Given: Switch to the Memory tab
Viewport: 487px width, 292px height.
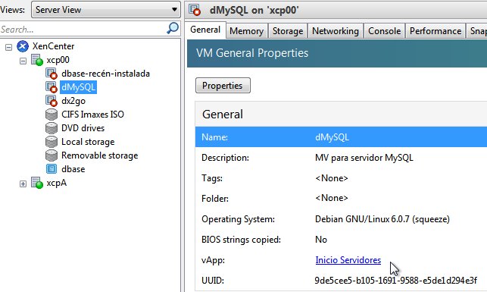Looking at the screenshot, I should (x=247, y=31).
